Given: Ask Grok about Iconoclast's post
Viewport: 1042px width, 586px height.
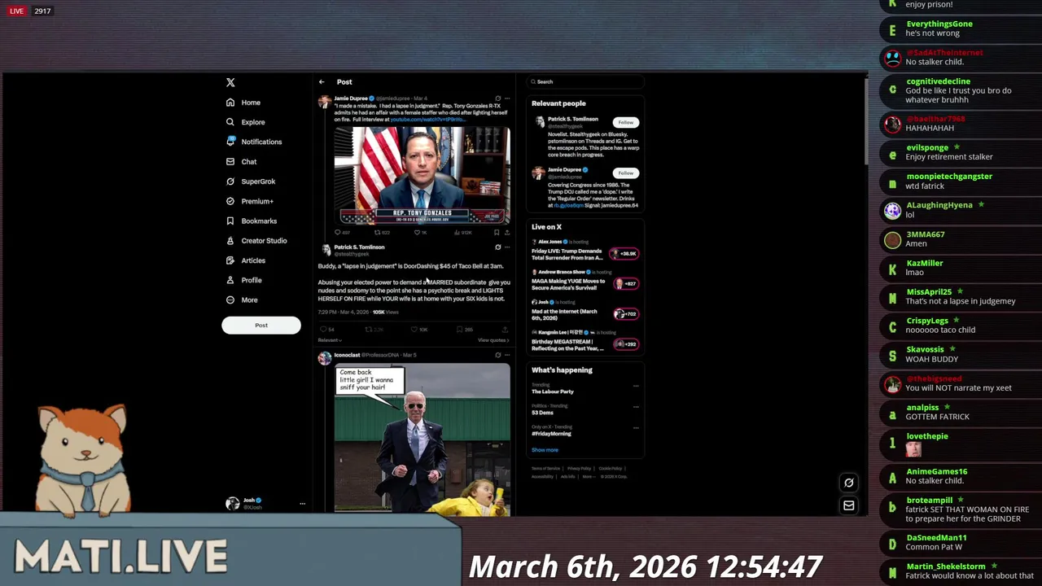Looking at the screenshot, I should (x=497, y=355).
